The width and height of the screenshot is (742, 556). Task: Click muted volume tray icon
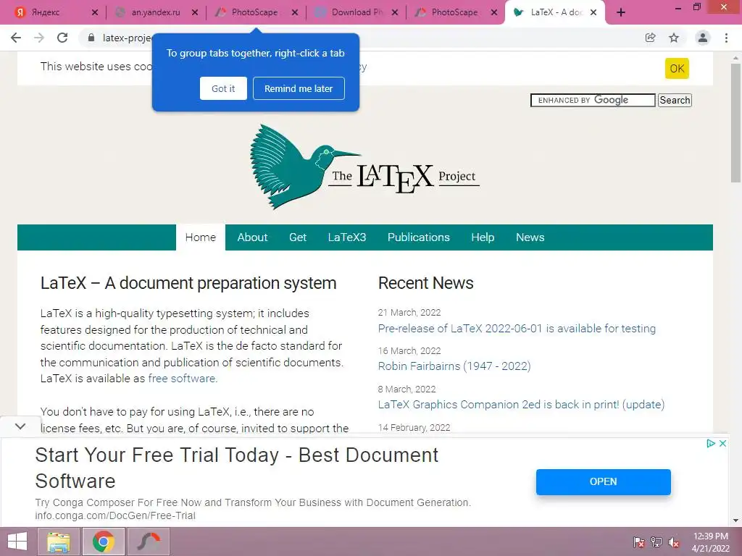[675, 542]
